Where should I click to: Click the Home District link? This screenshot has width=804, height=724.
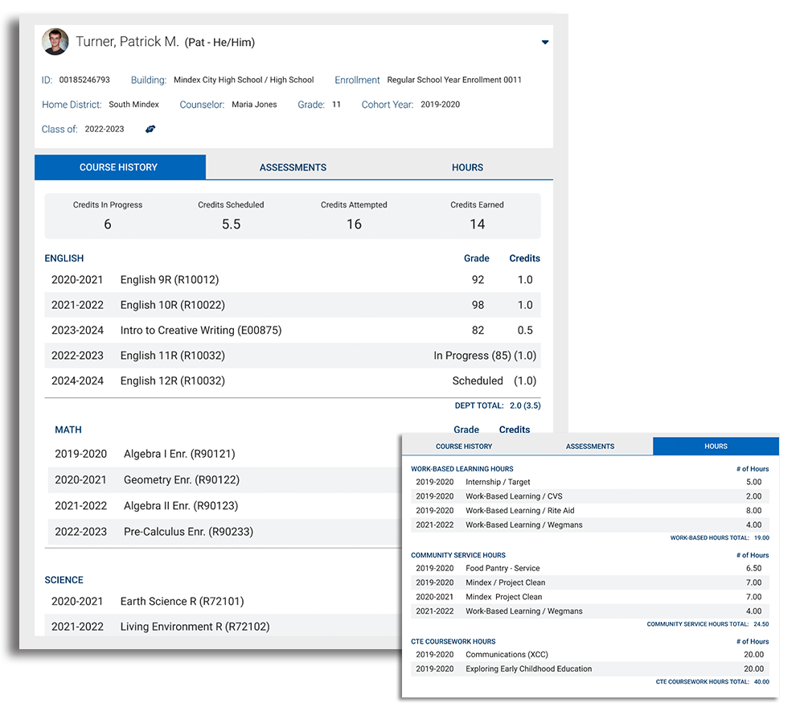(72, 104)
